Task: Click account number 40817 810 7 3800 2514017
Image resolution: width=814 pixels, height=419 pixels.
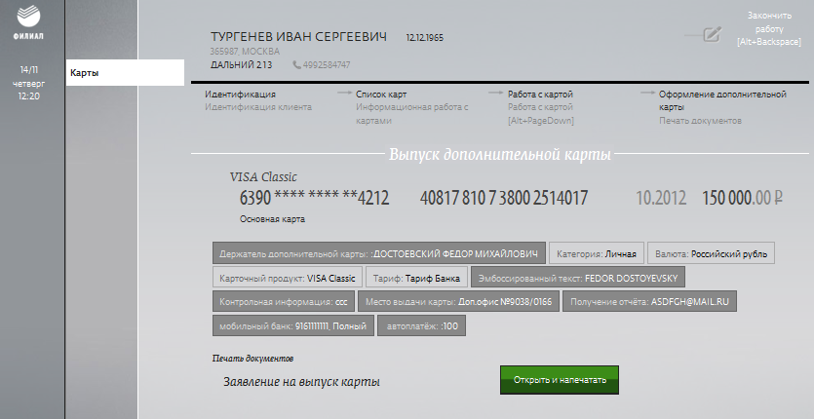Action: coord(504,198)
